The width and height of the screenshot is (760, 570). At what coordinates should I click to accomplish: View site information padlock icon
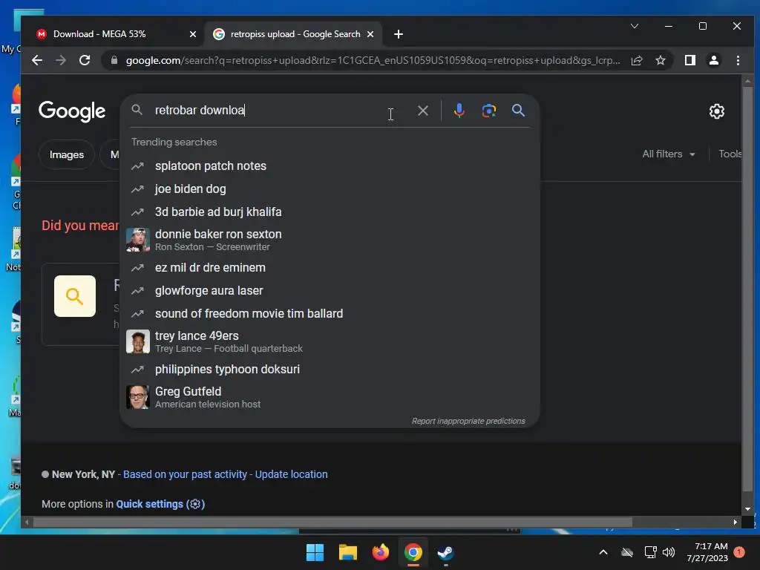[x=114, y=60]
